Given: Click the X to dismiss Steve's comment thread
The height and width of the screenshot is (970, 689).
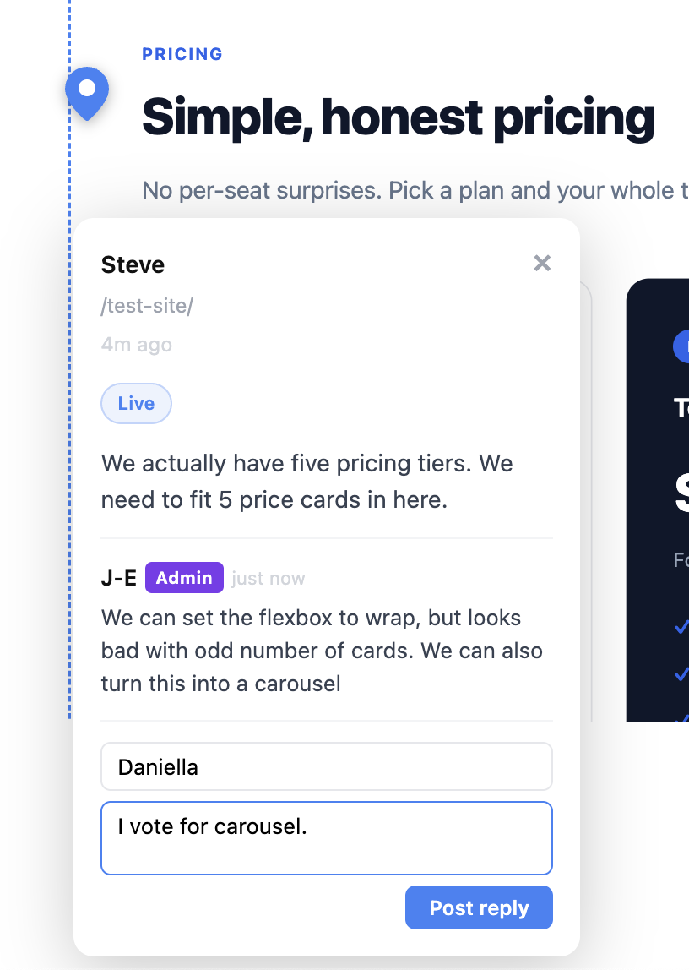Looking at the screenshot, I should tap(541, 263).
